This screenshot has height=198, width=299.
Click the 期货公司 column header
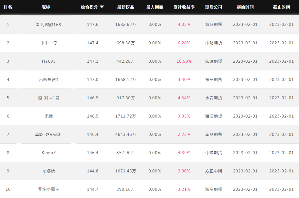coord(213,7)
